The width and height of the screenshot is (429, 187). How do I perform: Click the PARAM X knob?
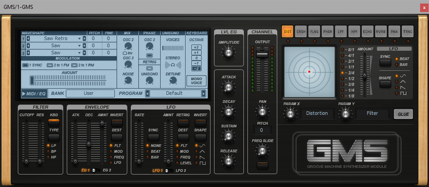click(291, 114)
